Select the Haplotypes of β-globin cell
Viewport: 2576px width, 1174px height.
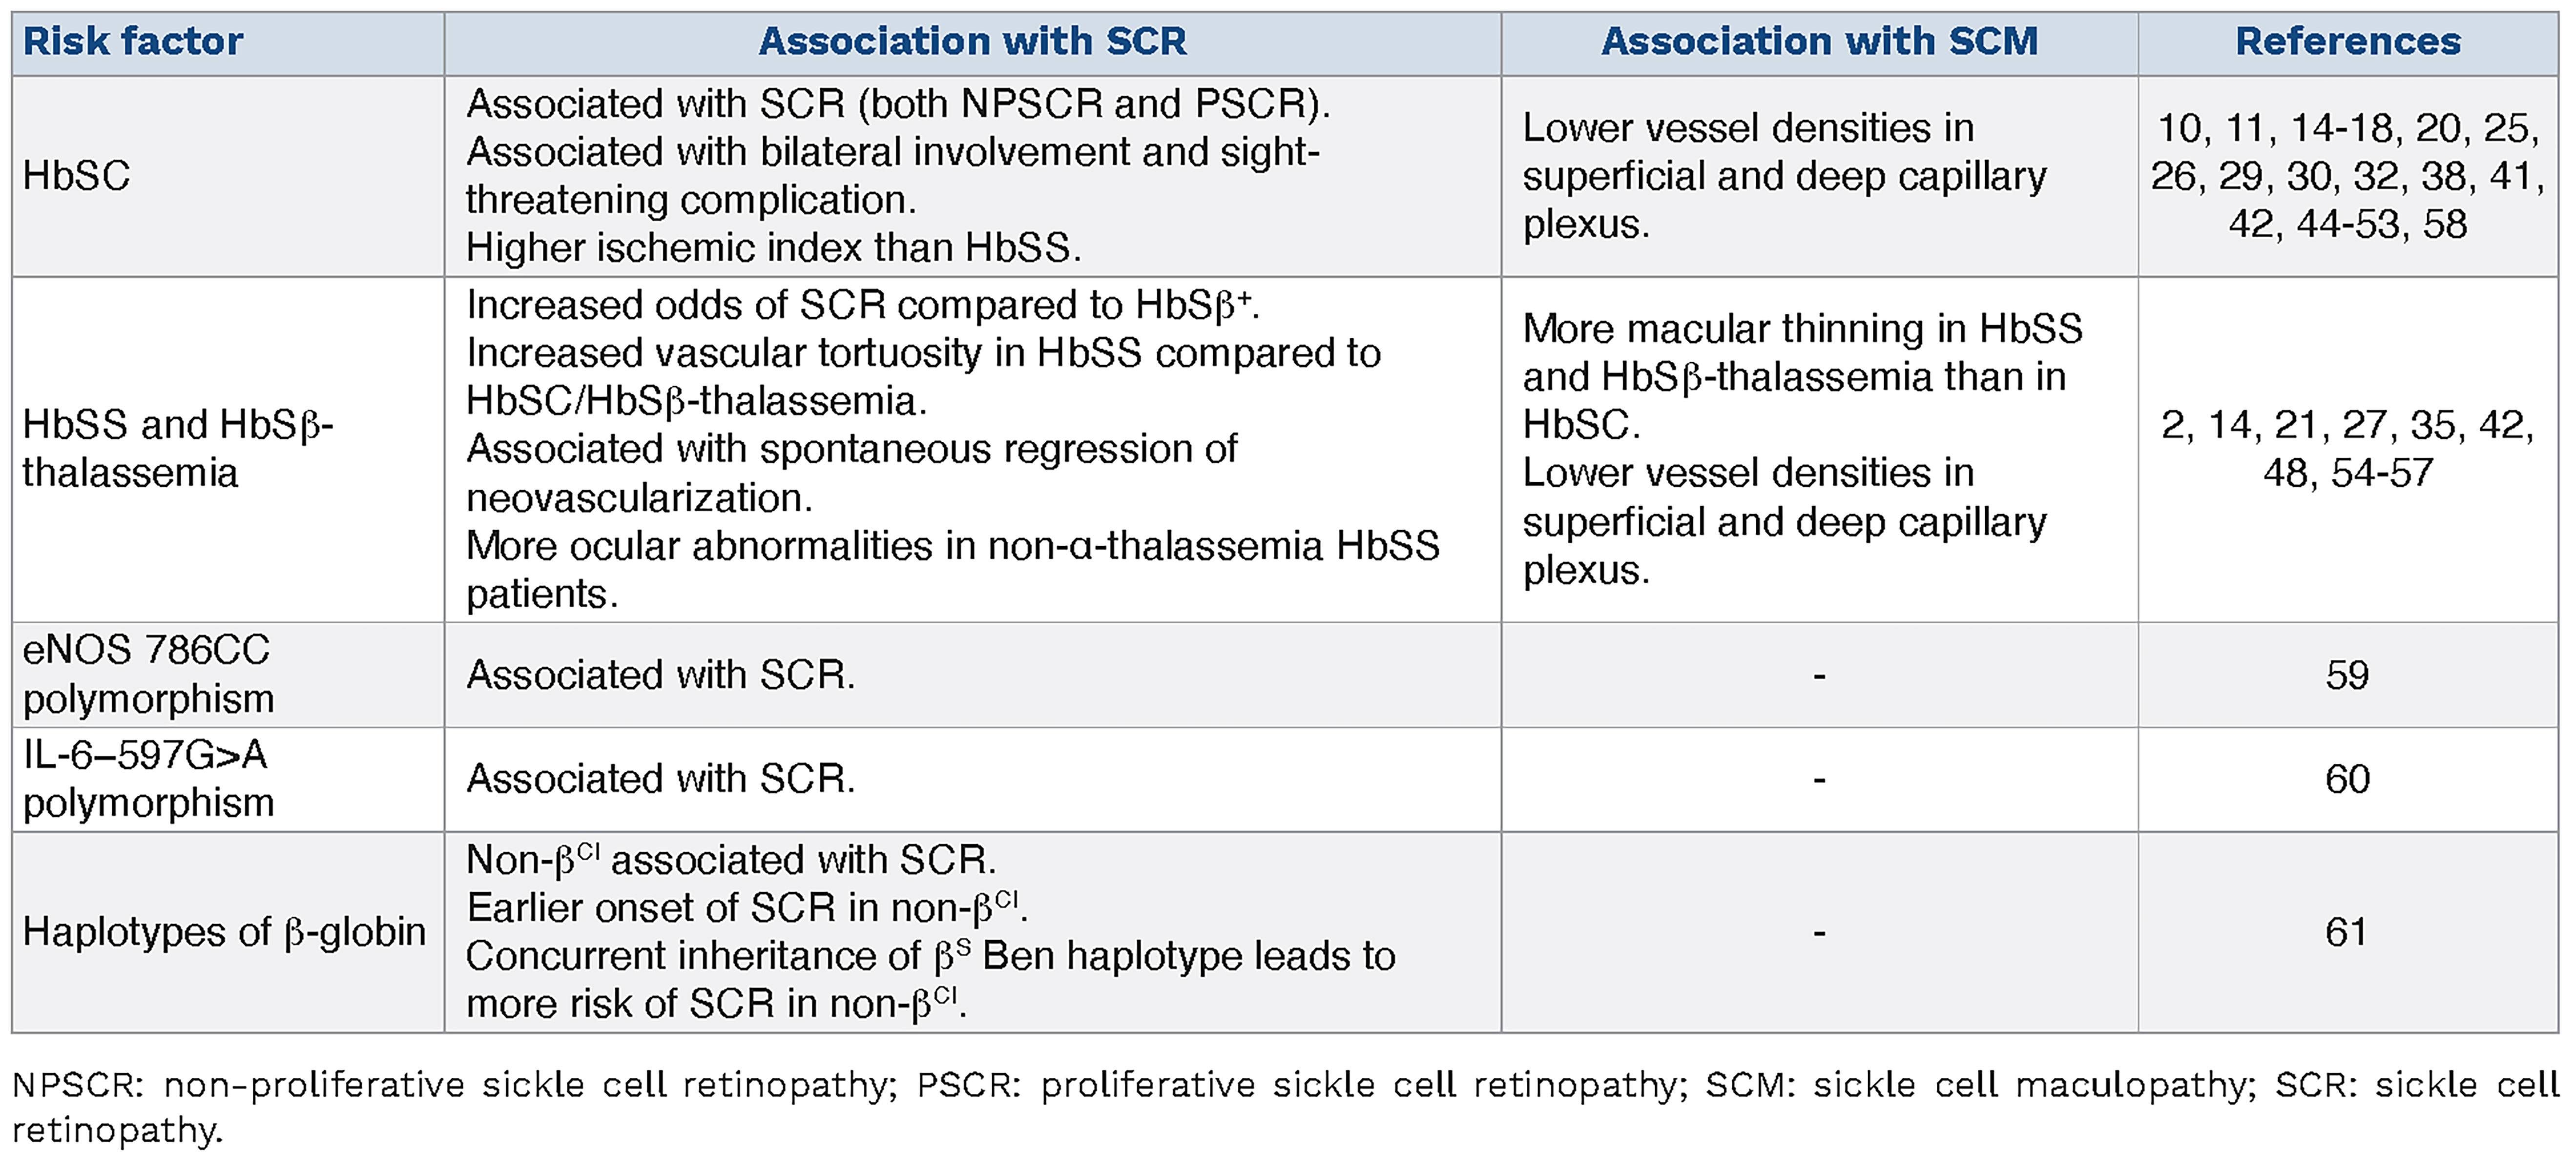tap(224, 932)
